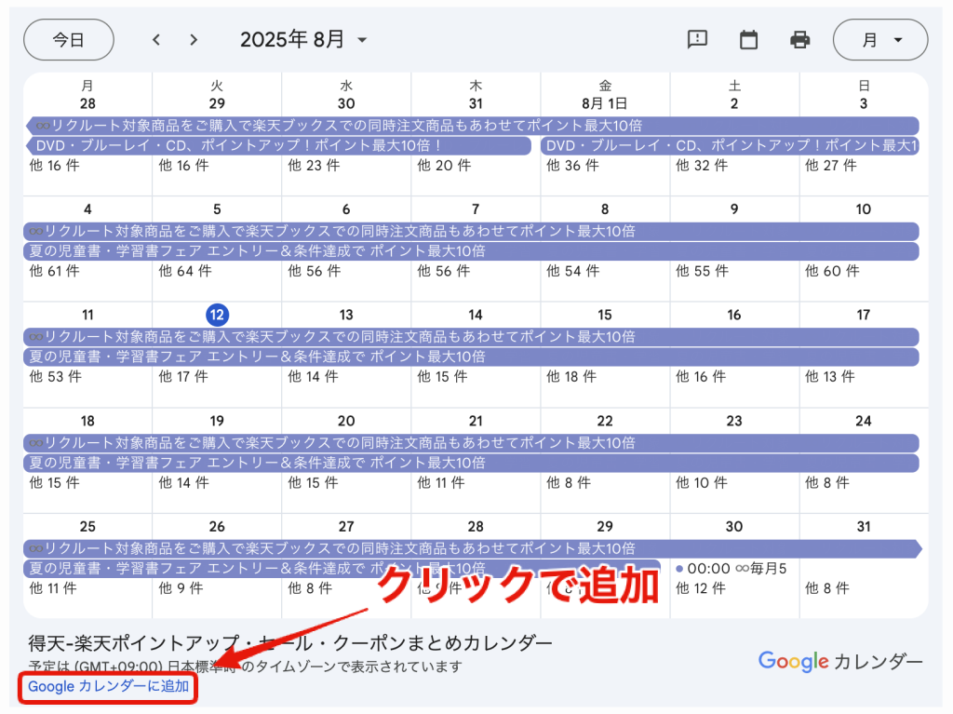
Task: Open the 月 view dropdown
Action: click(x=880, y=39)
